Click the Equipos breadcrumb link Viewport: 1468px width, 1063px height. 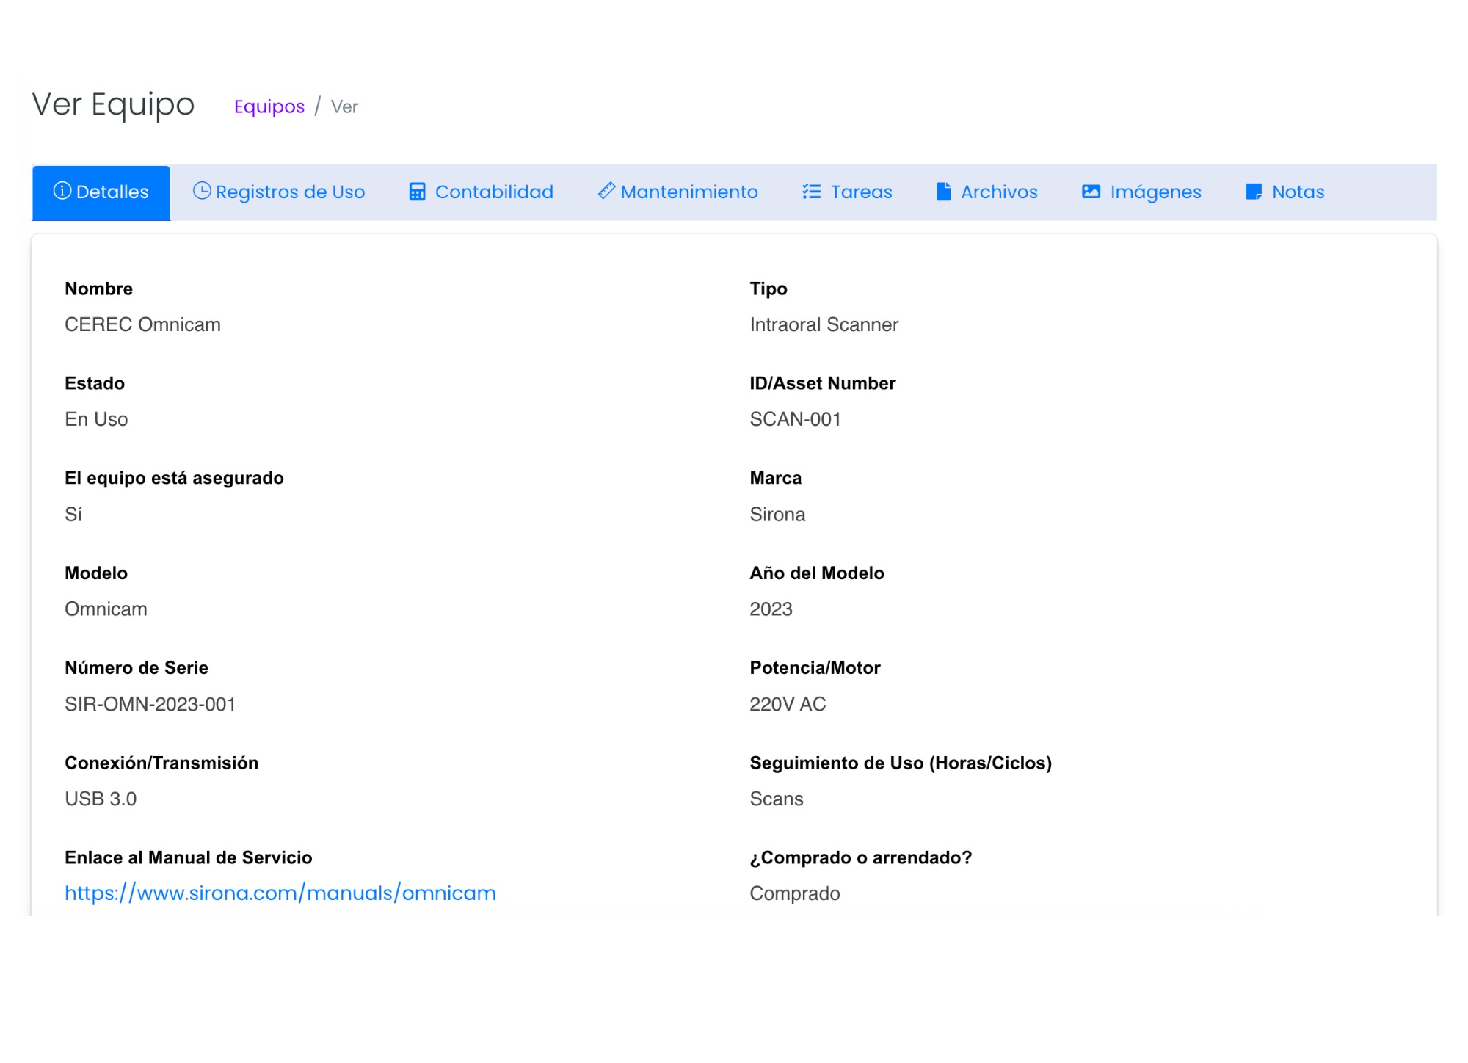click(269, 106)
